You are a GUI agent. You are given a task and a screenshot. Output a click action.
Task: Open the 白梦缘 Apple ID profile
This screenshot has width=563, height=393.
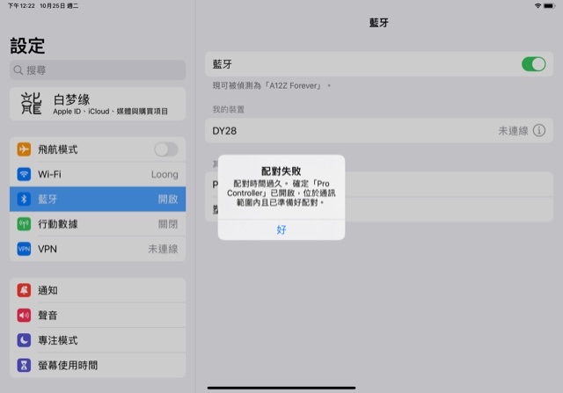point(97,105)
